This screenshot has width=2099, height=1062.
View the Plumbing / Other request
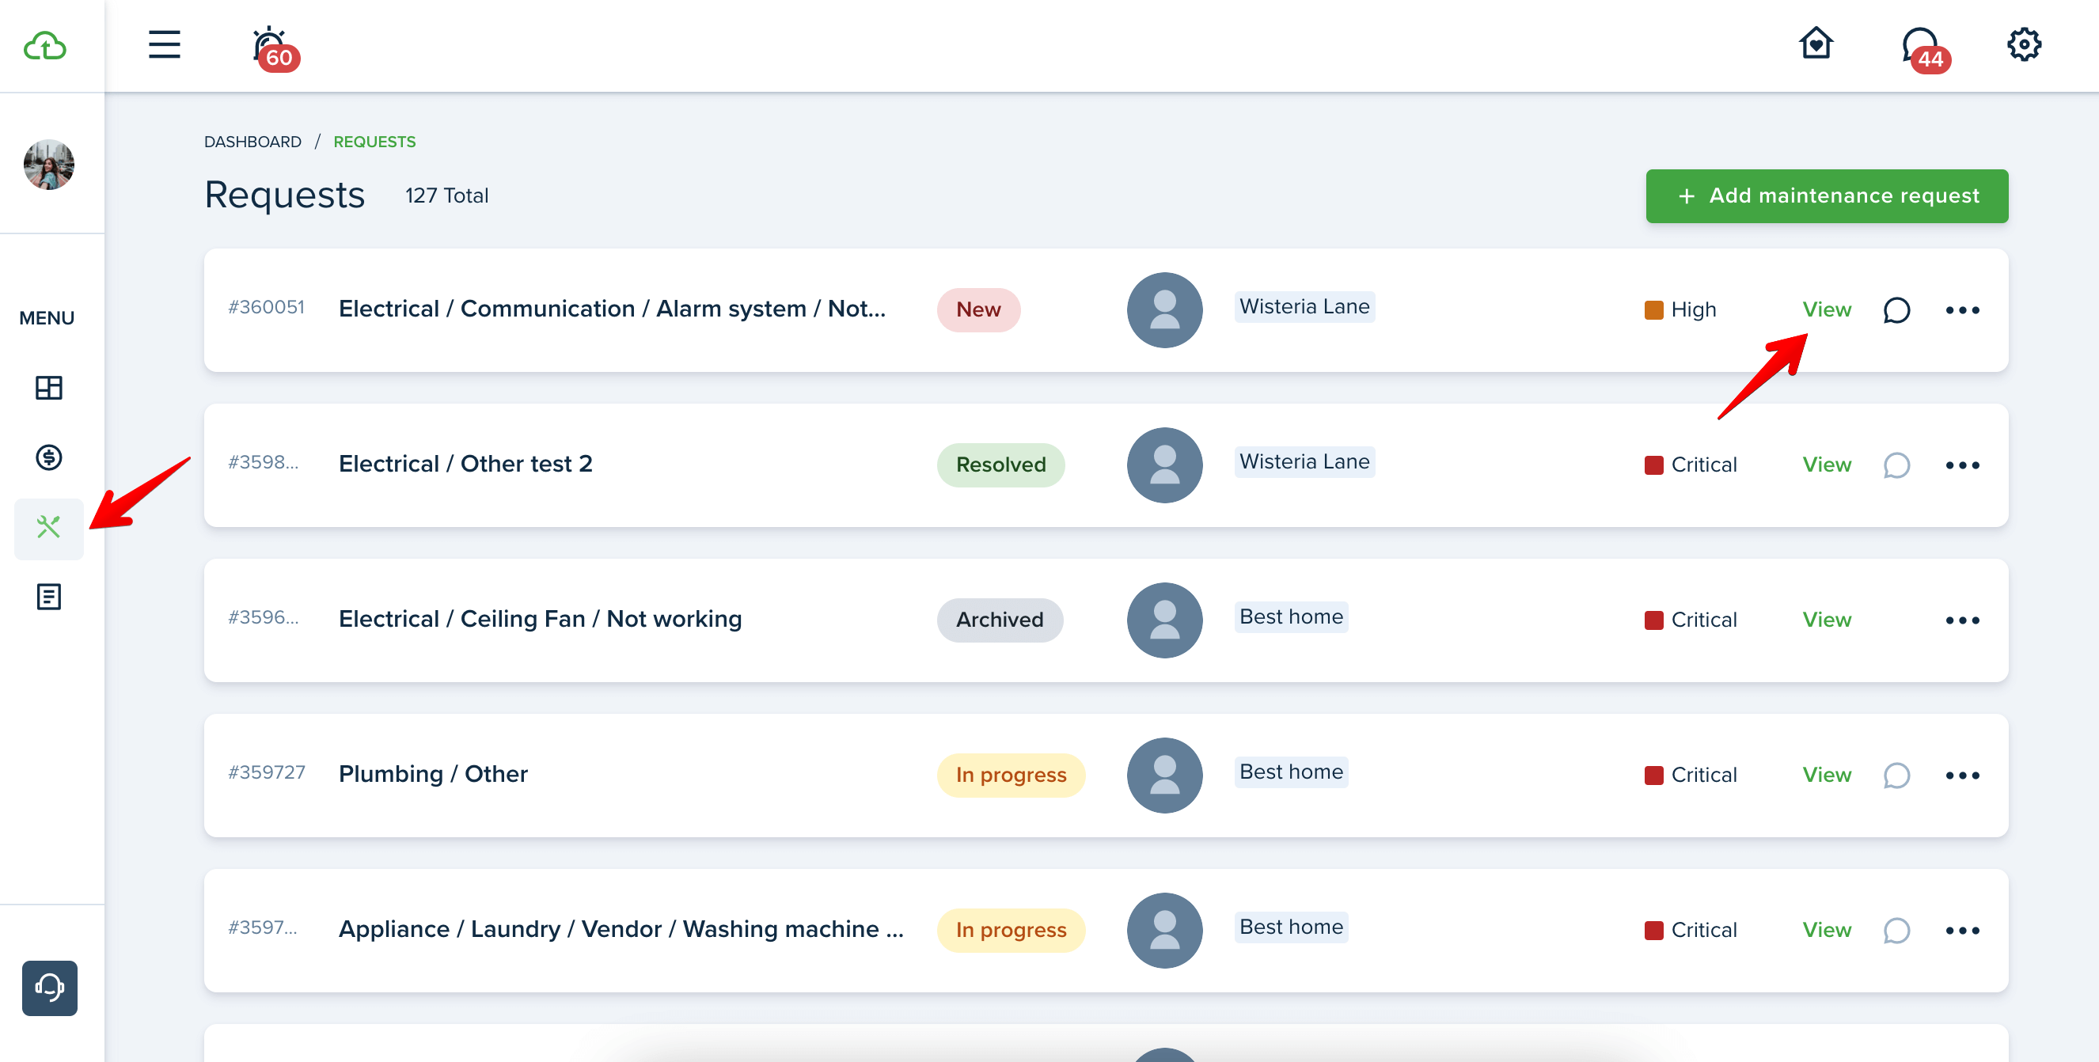(x=1826, y=775)
